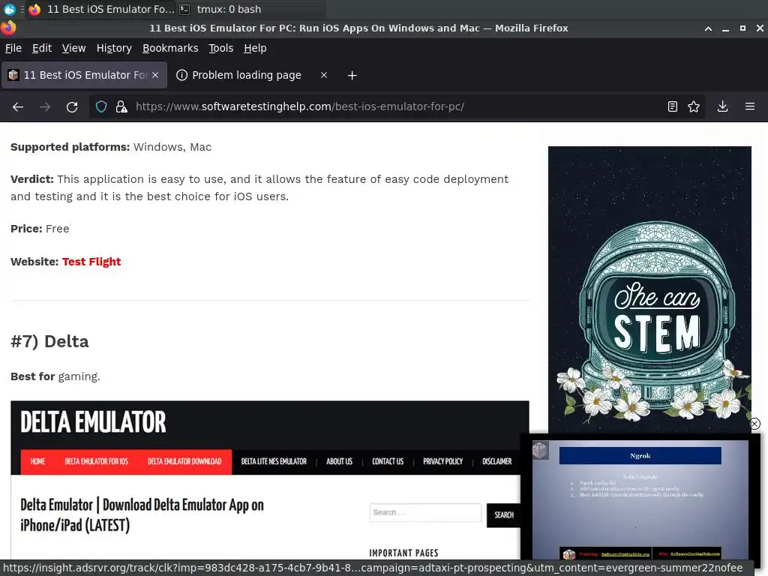The image size is (768, 576).
Task: Click the Delta Emulator site screenshot image
Action: pyautogui.click(x=270, y=480)
